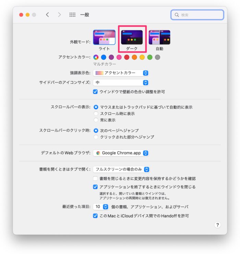Open 書類を開くときはタブで開く dropdown
This screenshot has width=240, height=254.
[122, 169]
